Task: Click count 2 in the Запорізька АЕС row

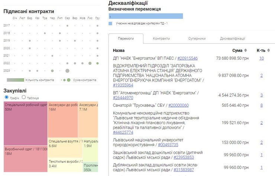Action: pyautogui.click(x=262, y=76)
